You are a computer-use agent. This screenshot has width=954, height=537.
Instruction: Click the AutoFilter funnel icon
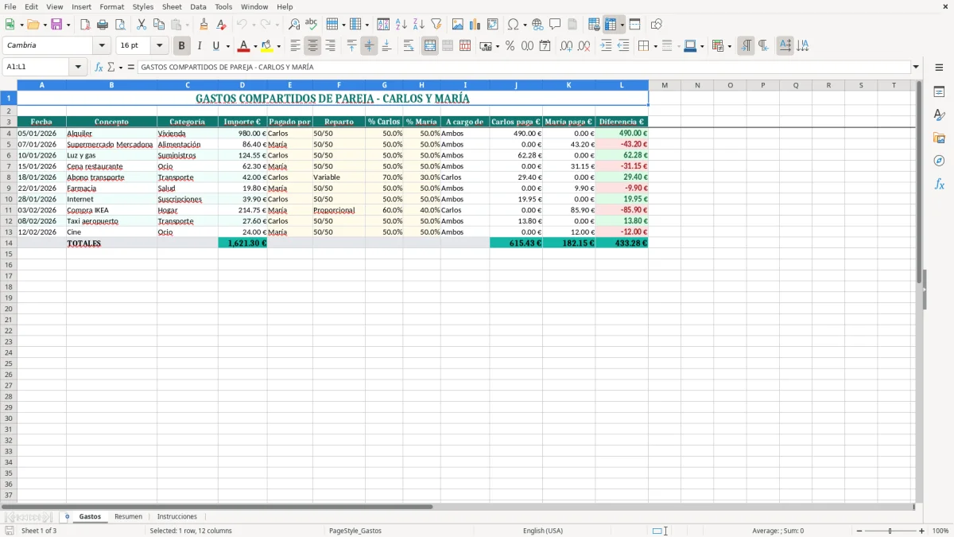click(x=436, y=25)
